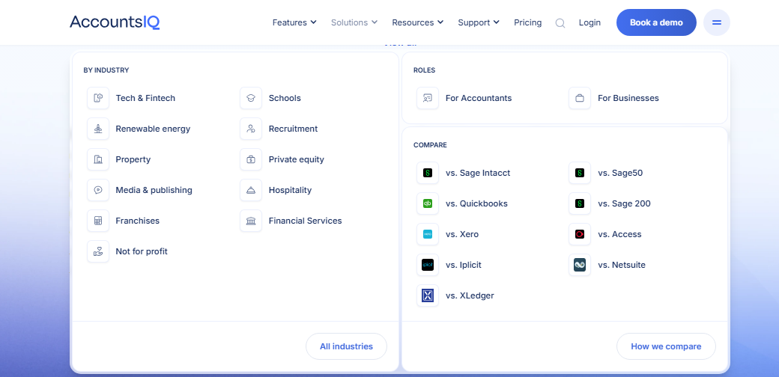This screenshot has width=779, height=377.
Task: Click the Xero logo icon
Action: 428,234
